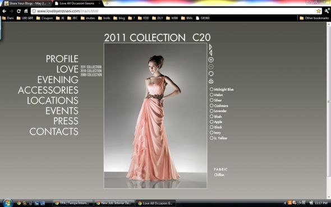Open the ACCESSORIES menu item
Image resolution: width=331 pixels, height=207 pixels.
pos(48,90)
